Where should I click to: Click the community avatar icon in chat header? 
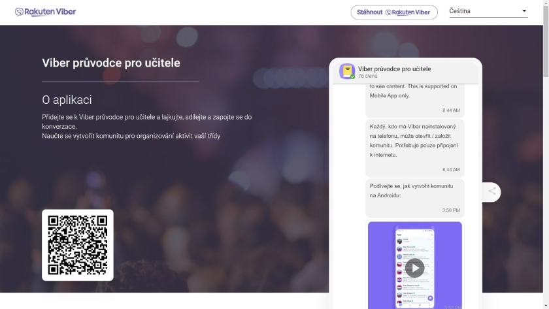click(347, 71)
